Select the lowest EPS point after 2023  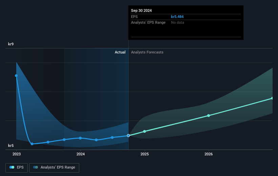click(x=32, y=144)
